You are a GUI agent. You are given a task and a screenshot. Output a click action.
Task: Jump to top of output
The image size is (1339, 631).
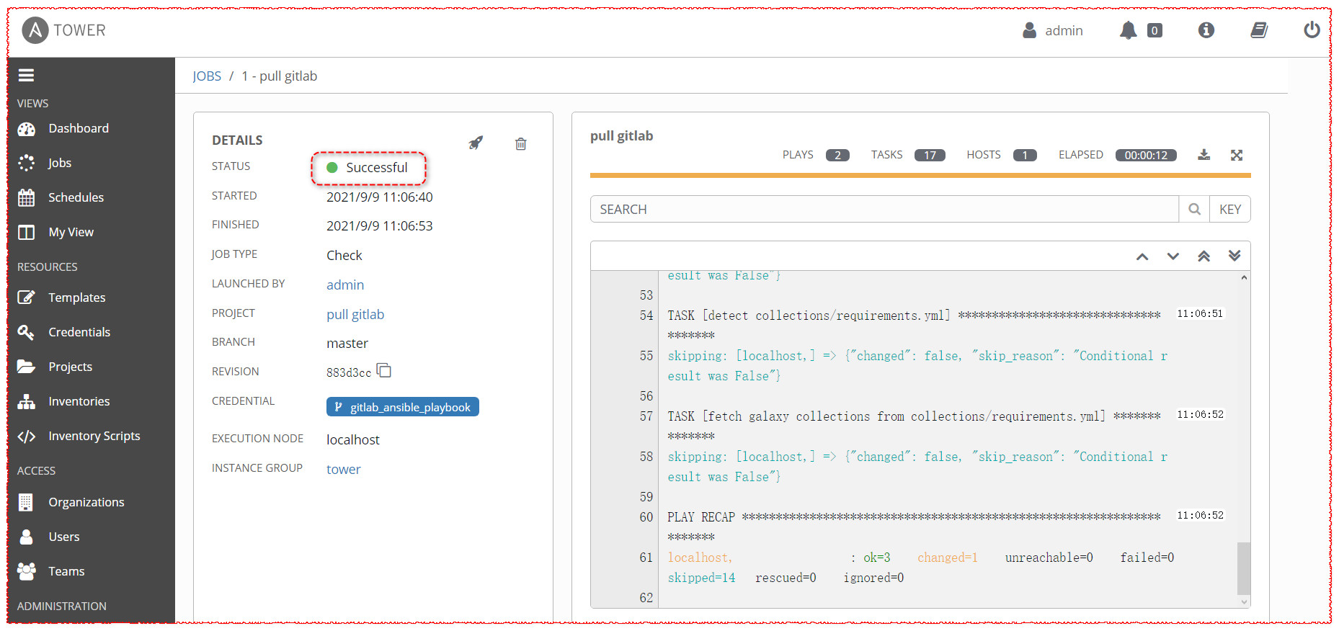pos(1204,256)
